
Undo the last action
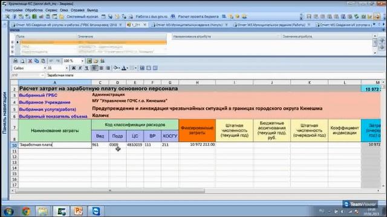(x=51, y=61)
